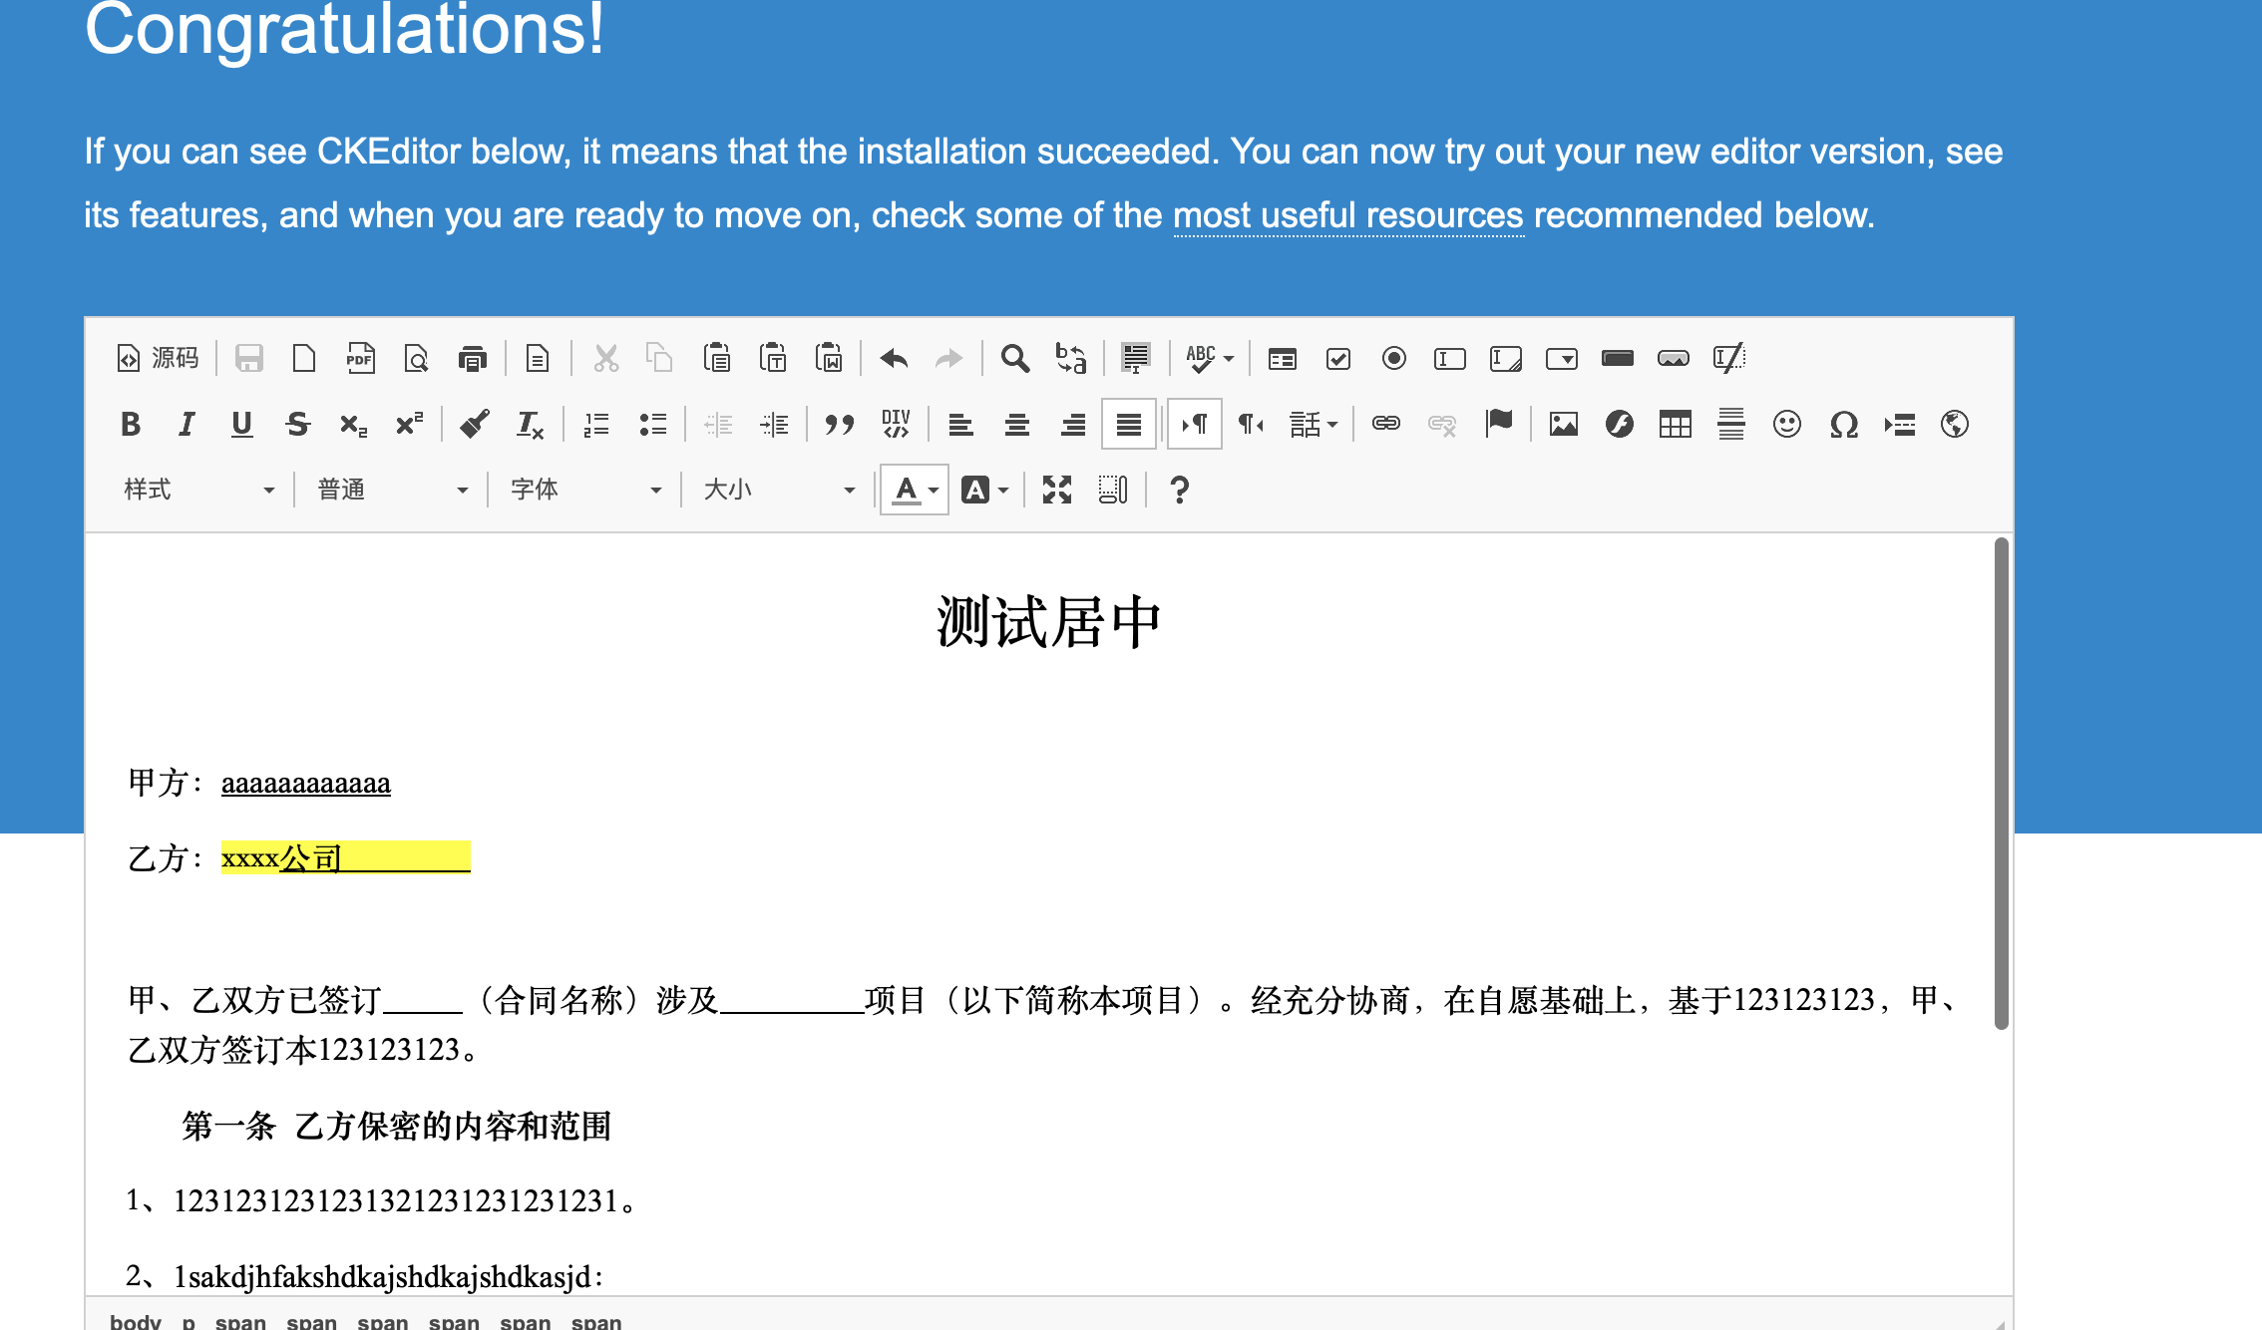Click the editor's vertical scrollbar

(x=2001, y=783)
